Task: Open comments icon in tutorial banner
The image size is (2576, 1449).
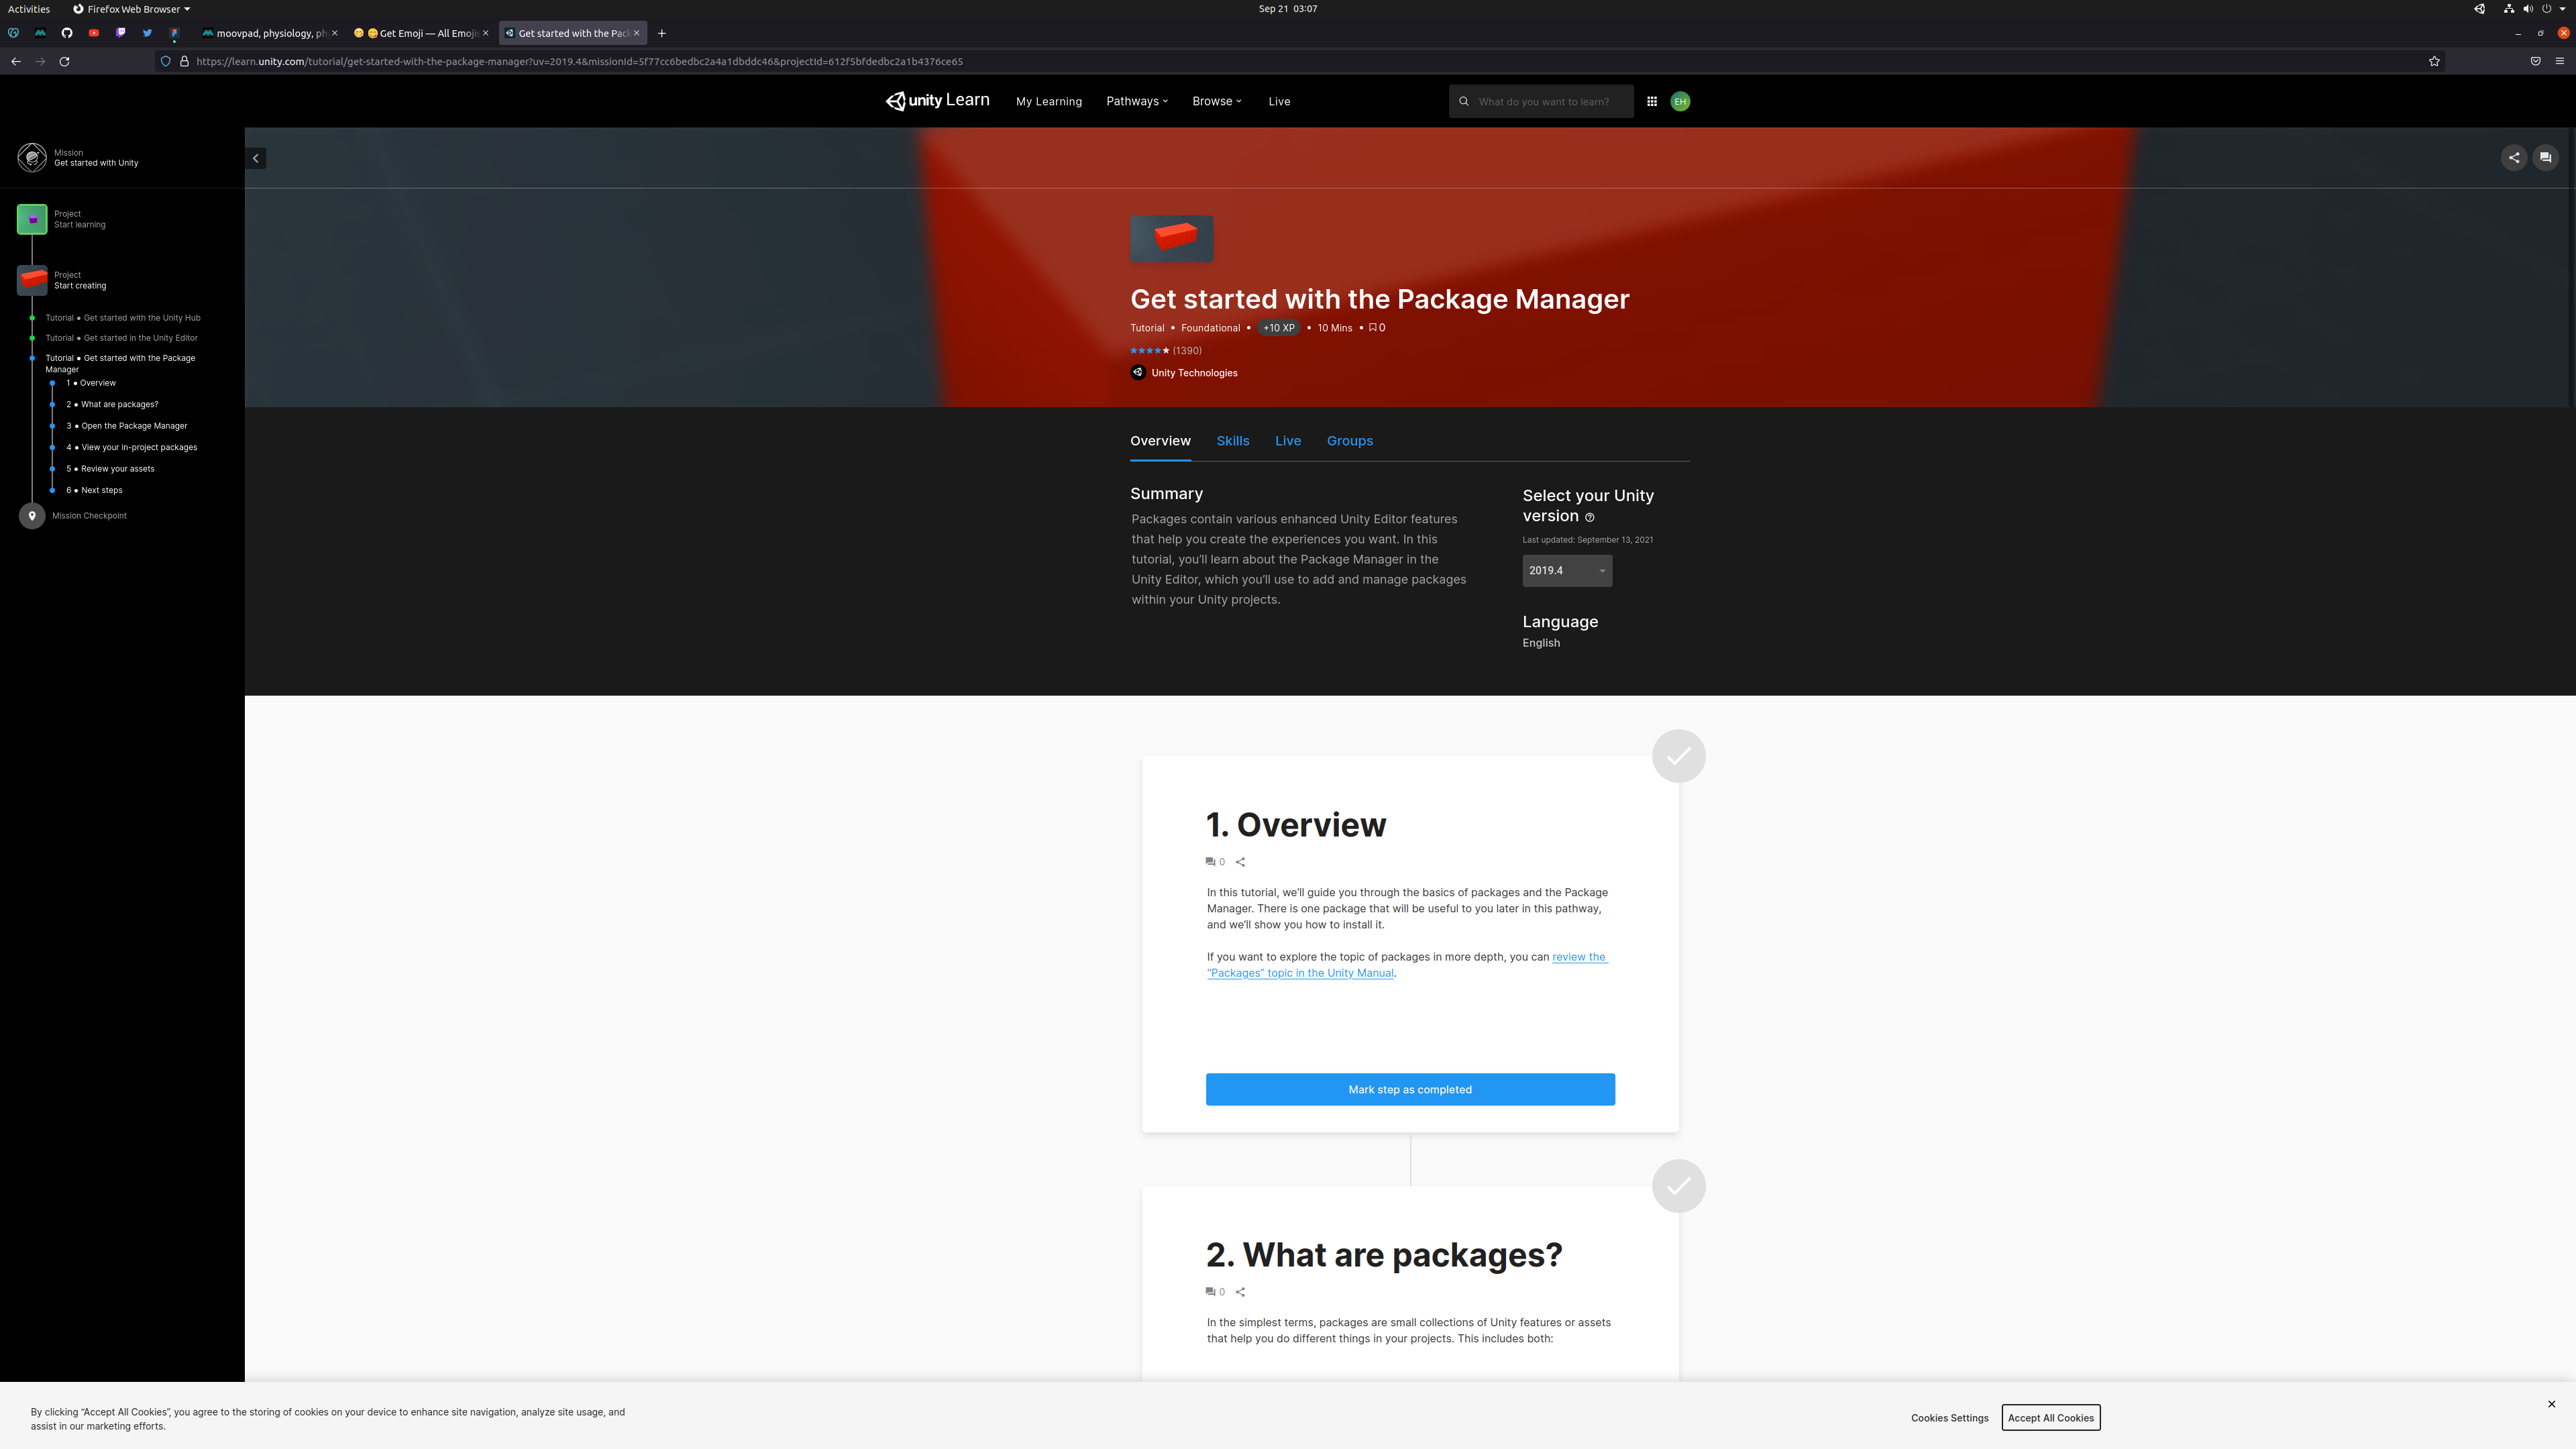Action: coord(2546,157)
